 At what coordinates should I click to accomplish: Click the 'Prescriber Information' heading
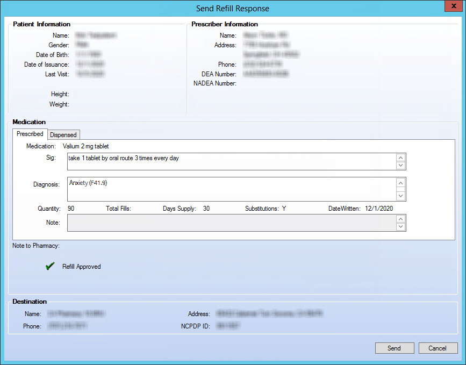point(225,24)
